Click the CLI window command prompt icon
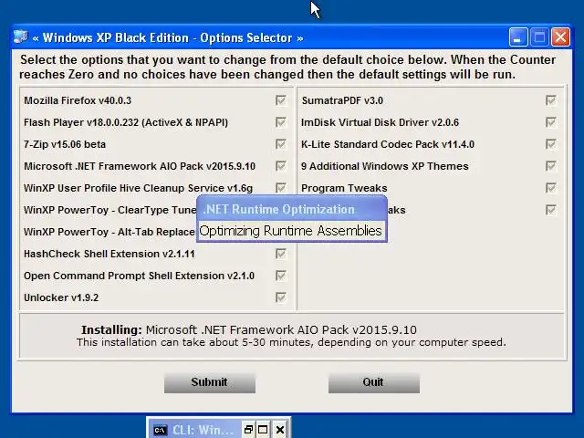The height and width of the screenshot is (438, 584). tap(161, 430)
